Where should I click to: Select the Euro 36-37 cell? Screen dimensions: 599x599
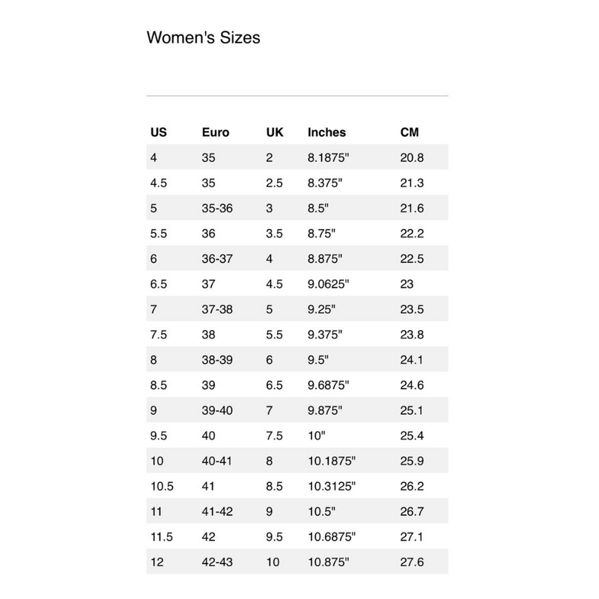click(217, 259)
